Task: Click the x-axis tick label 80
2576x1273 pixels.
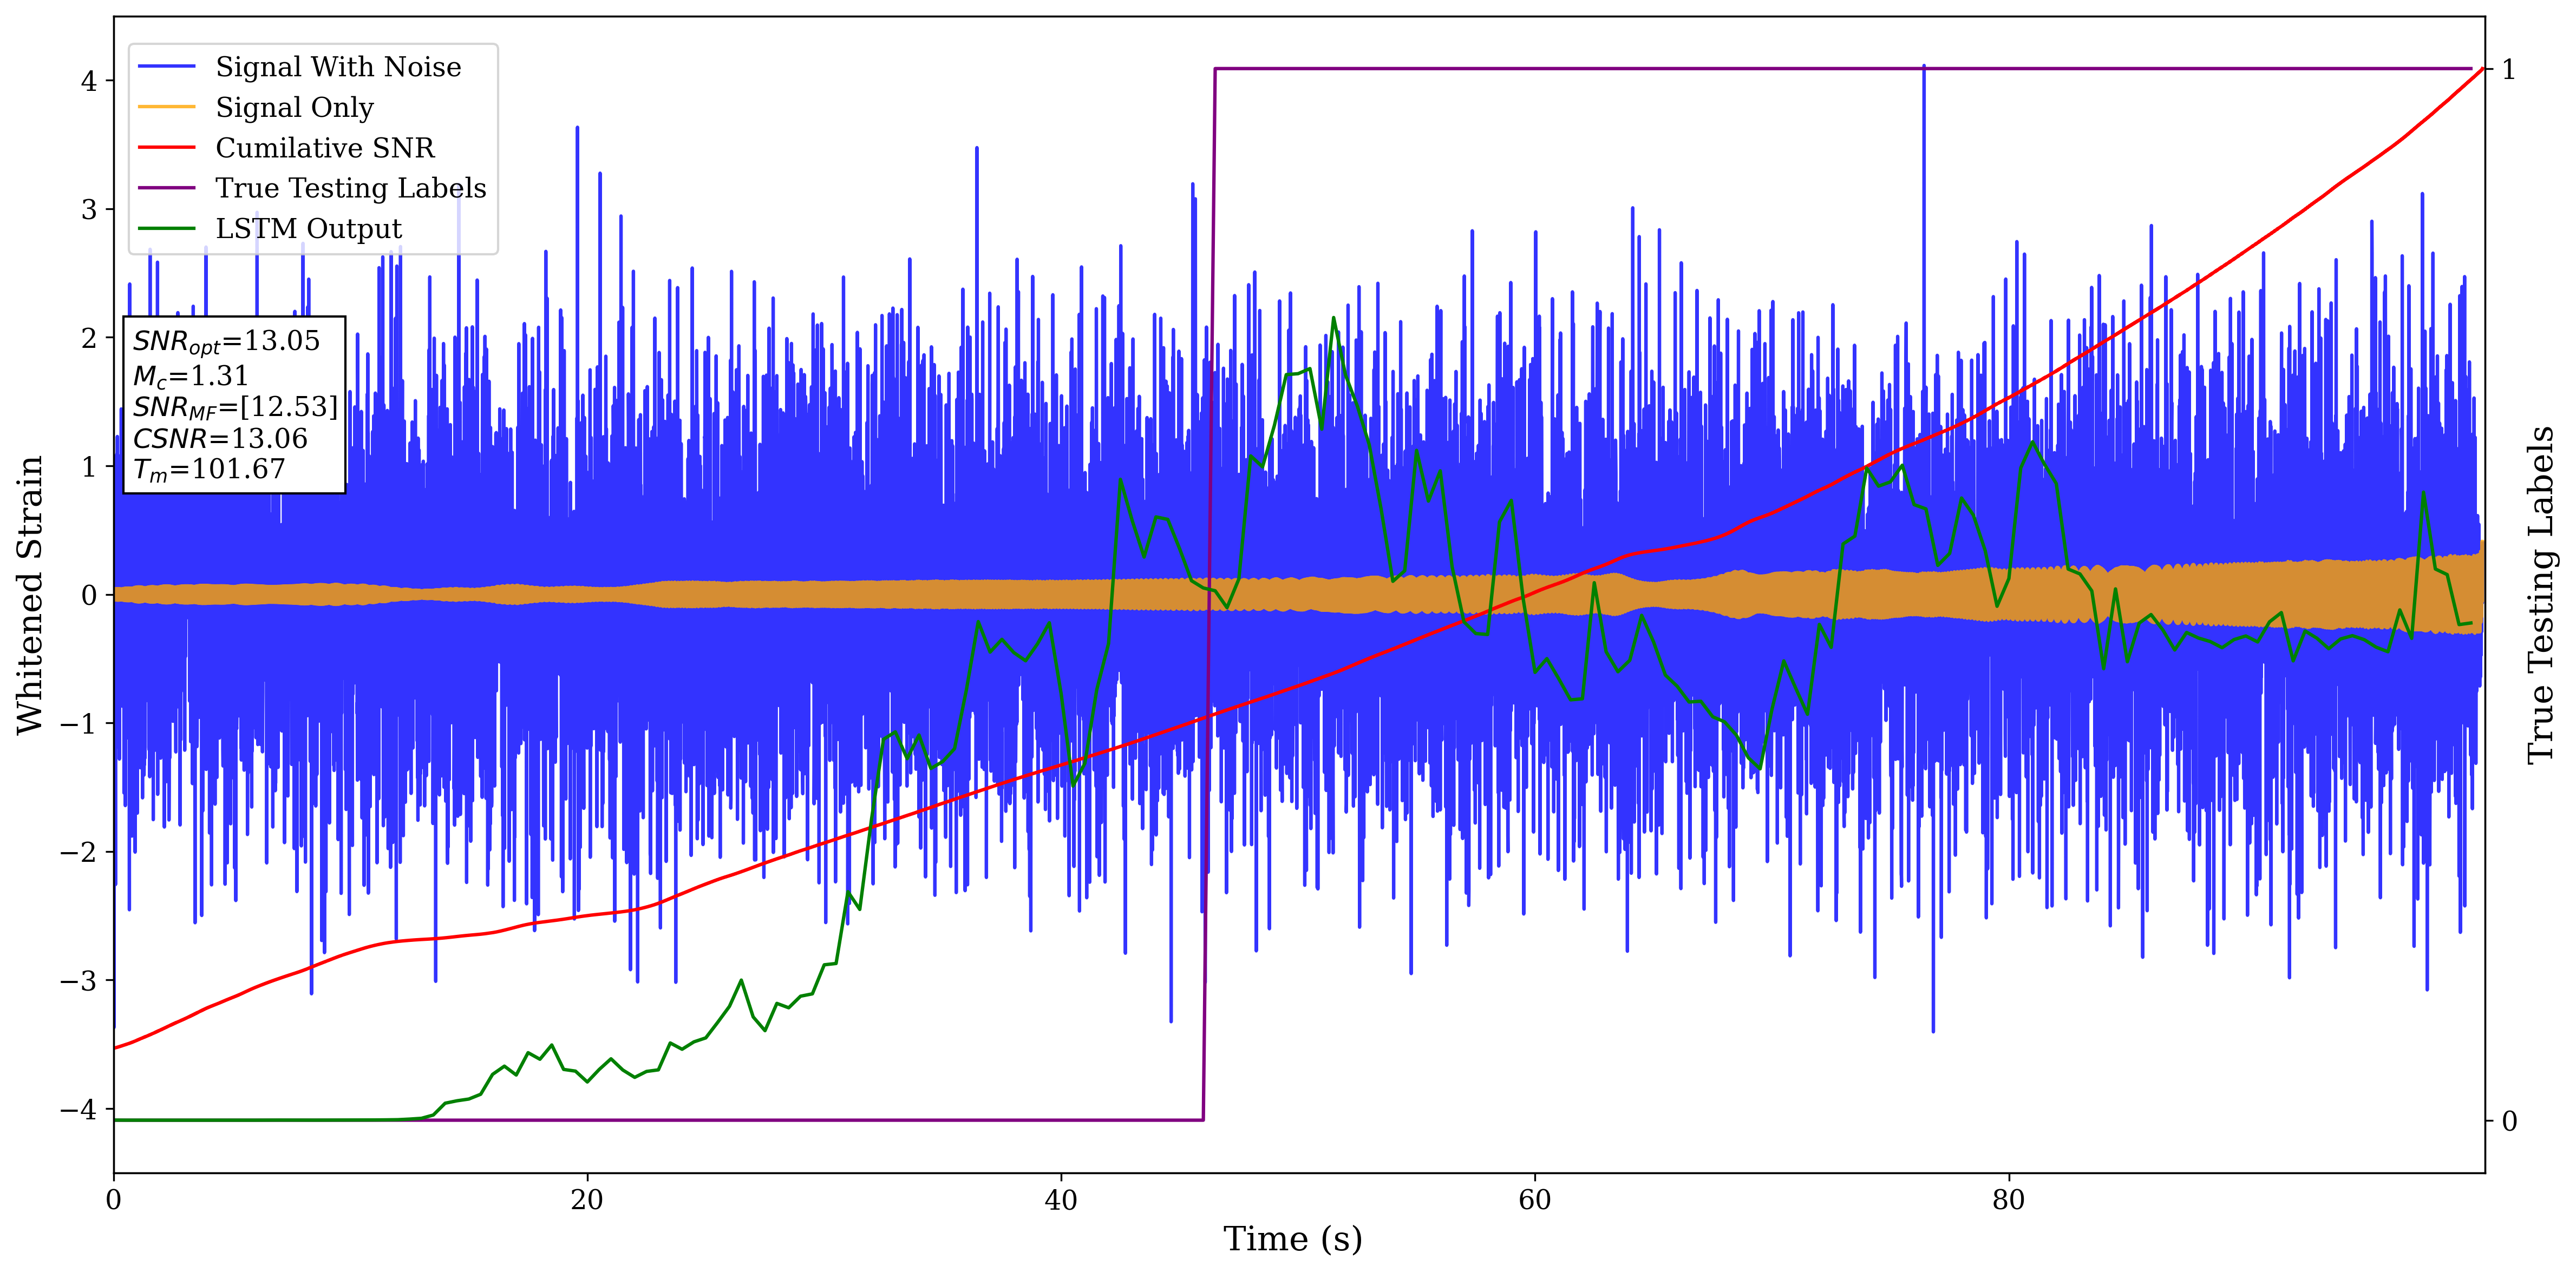Action: click(x=2008, y=1200)
